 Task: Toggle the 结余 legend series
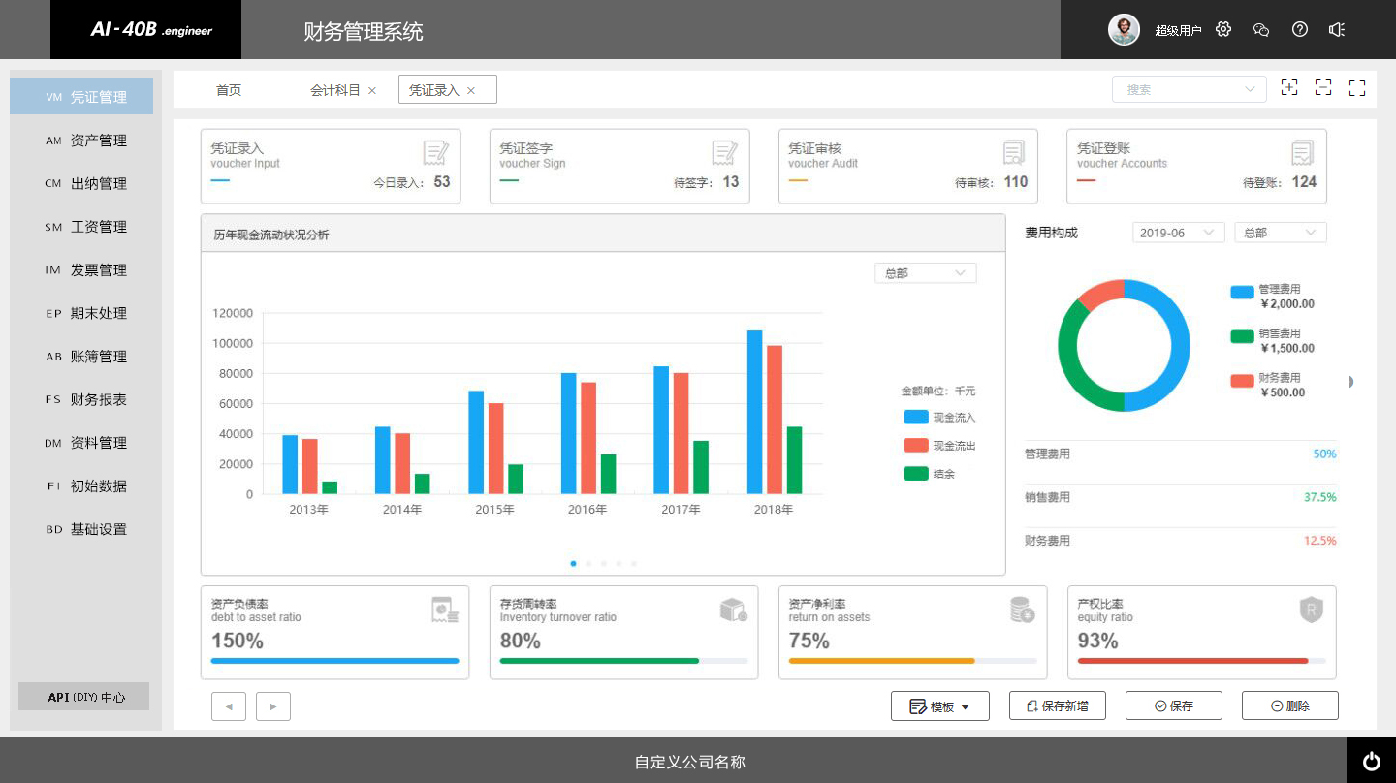[930, 474]
